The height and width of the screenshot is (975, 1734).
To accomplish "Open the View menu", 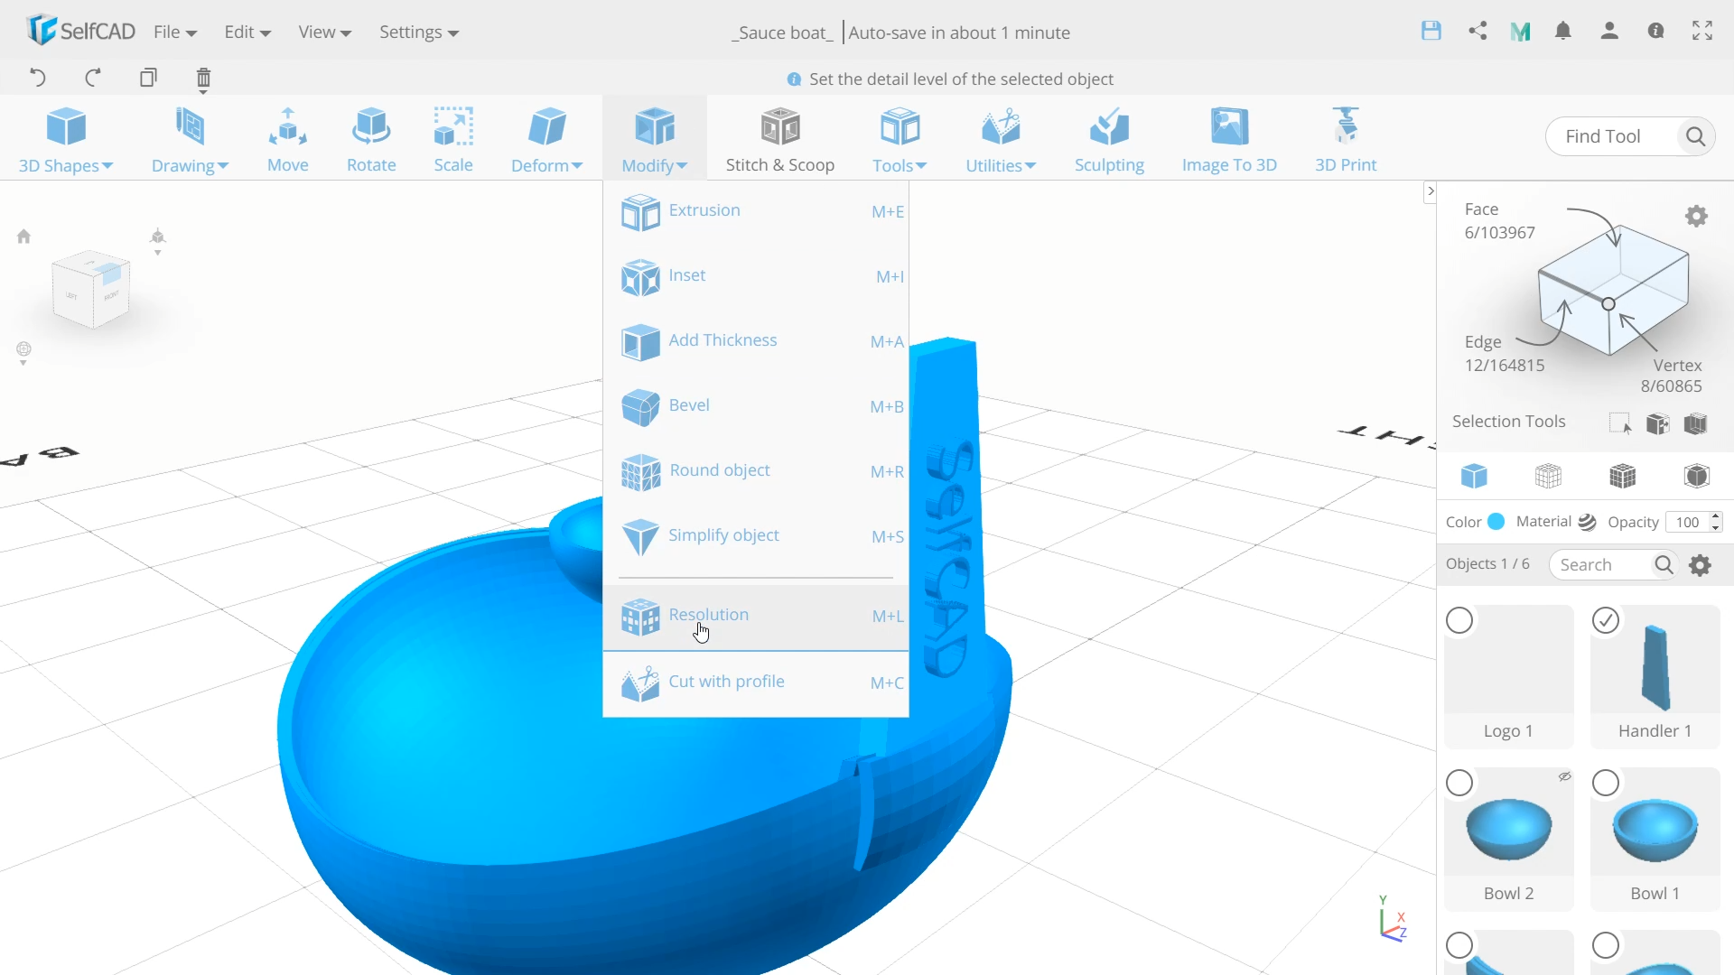I will (x=324, y=32).
